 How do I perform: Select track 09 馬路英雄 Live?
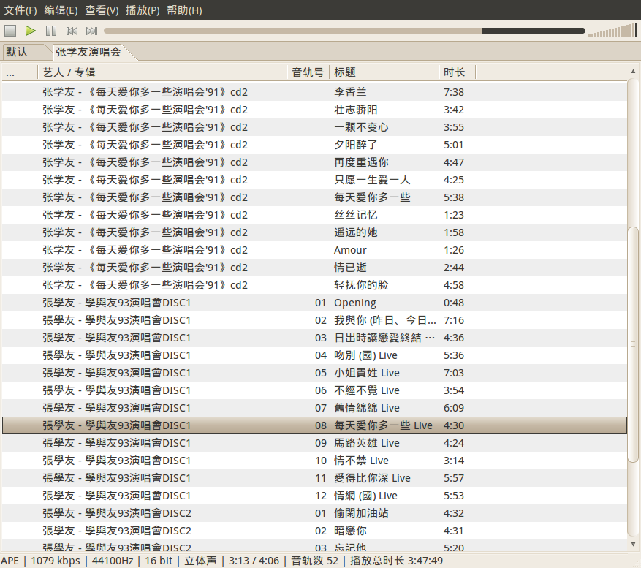point(314,443)
